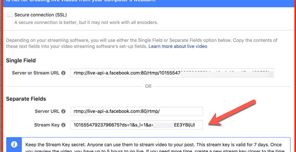
Task: Click the 'A secure connection is better' helper text
Action: 86,22
